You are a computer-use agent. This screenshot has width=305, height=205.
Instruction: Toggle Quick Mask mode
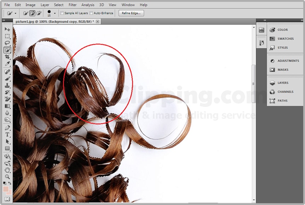[x=7, y=199]
